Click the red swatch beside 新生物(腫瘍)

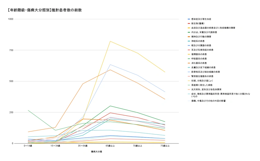click(189, 23)
